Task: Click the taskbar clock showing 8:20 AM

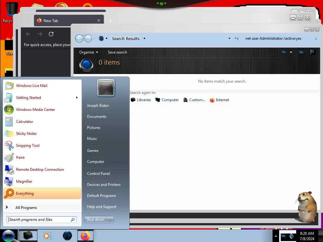Action: tap(307, 236)
